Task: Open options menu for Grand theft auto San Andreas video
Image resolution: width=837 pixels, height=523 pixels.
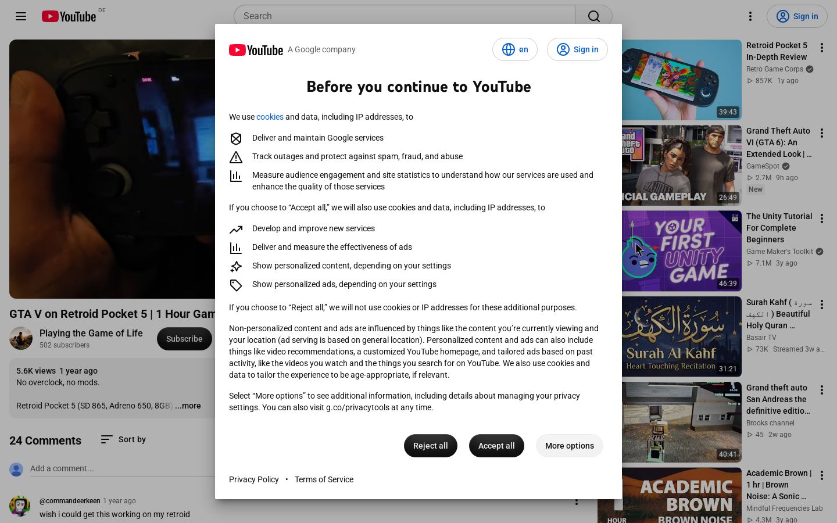Action: click(x=822, y=390)
